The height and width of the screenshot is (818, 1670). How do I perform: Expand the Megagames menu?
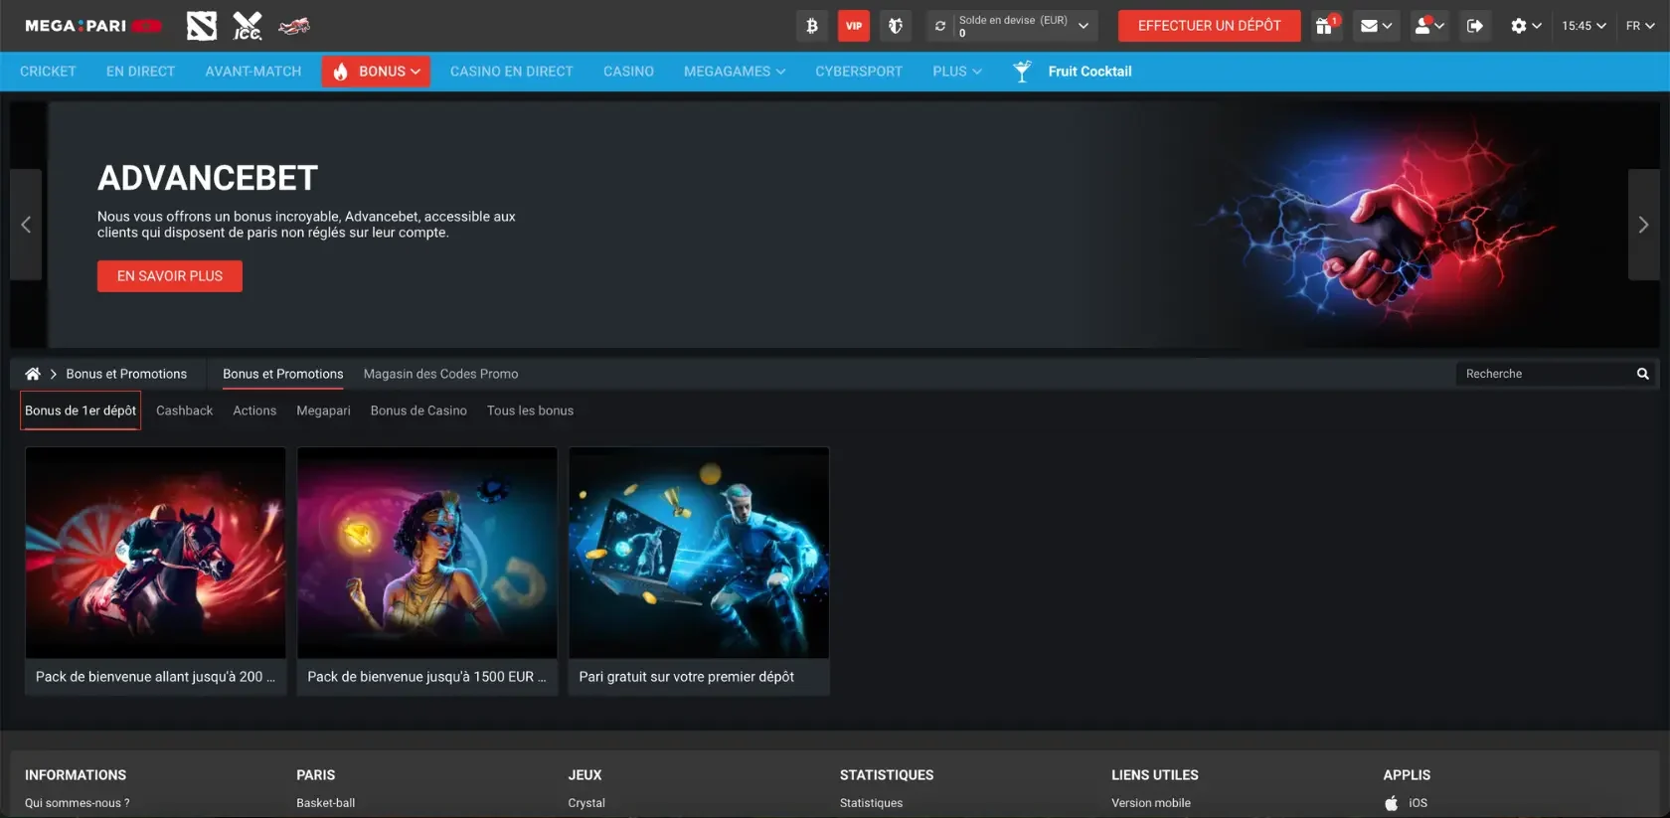tap(735, 72)
